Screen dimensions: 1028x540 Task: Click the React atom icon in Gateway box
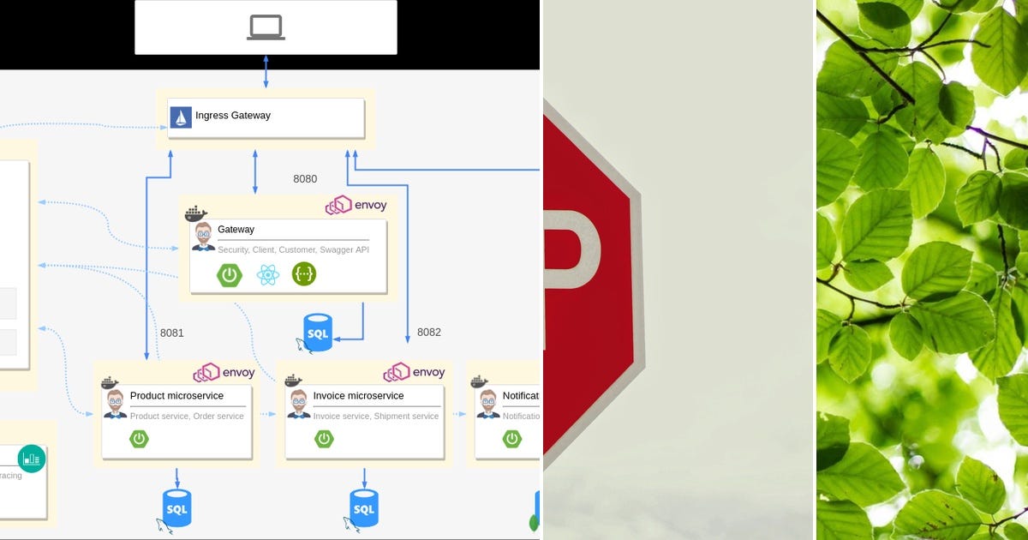[x=266, y=273]
